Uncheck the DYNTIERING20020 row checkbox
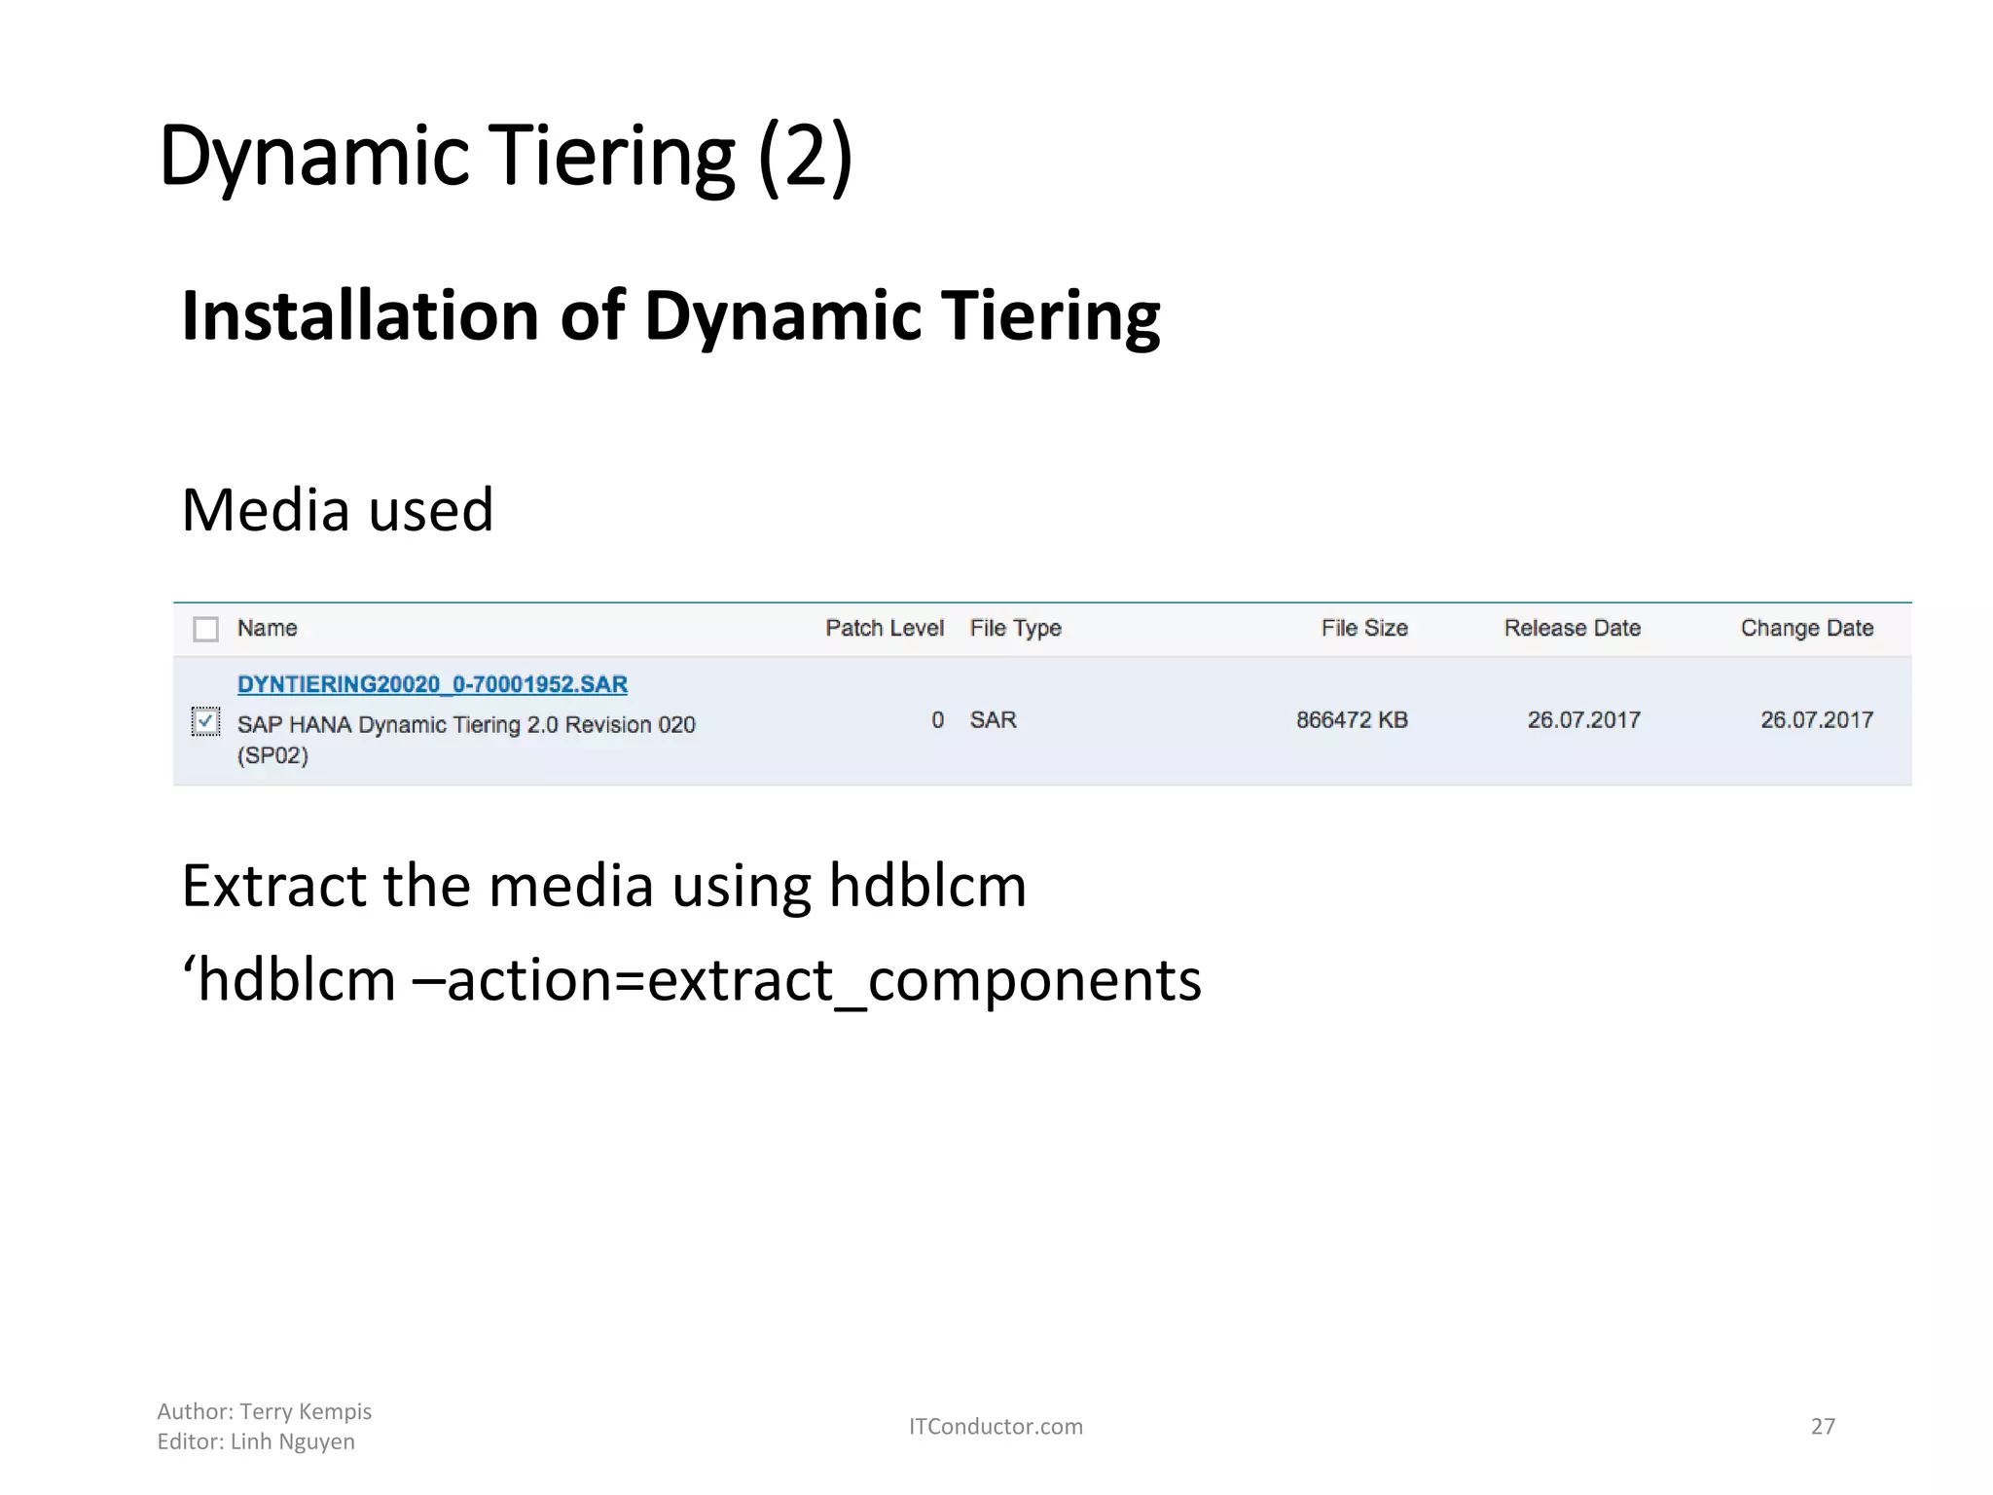The image size is (1993, 1495). (x=205, y=722)
